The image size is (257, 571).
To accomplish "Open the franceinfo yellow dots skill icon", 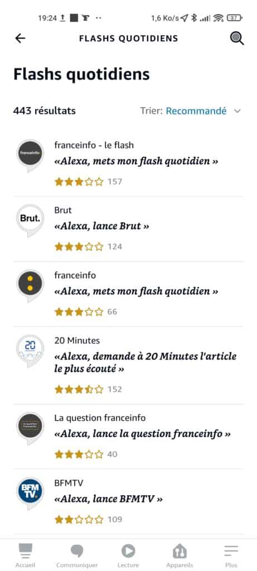I will pos(30,285).
